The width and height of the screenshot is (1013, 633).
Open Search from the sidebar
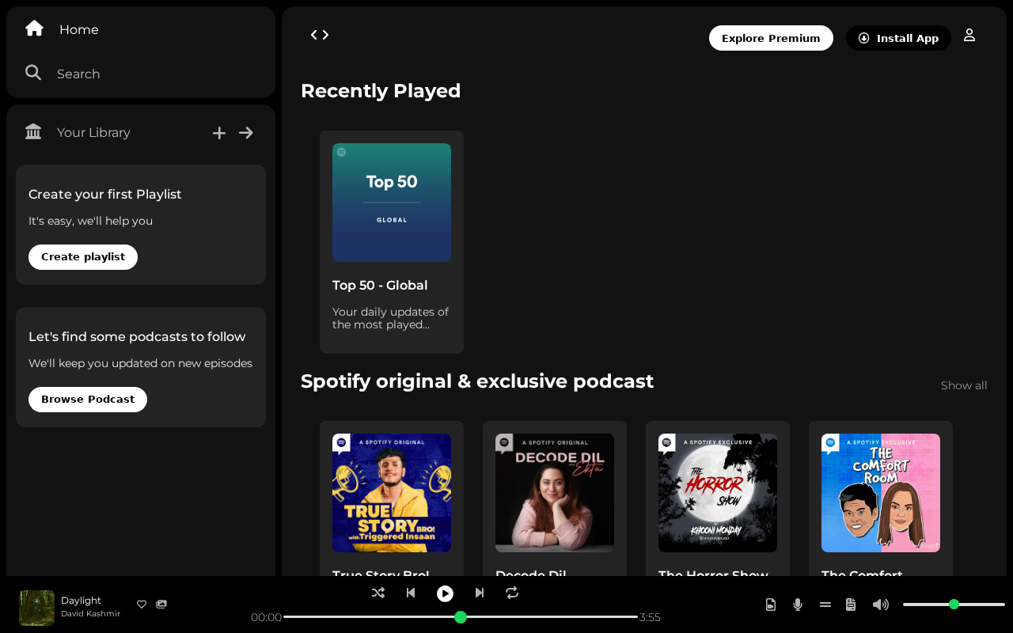coord(63,74)
